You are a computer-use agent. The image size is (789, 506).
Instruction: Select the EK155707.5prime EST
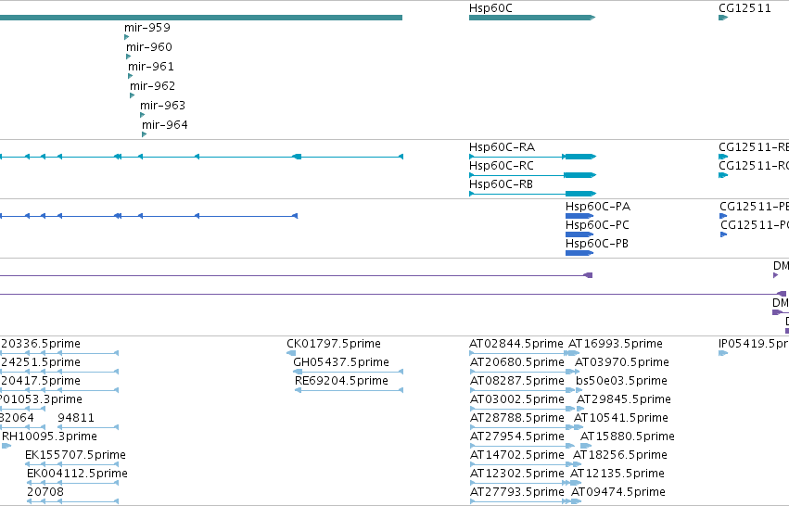72,464
